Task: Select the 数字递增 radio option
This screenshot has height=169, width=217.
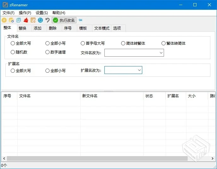Action: click(x=56, y=52)
